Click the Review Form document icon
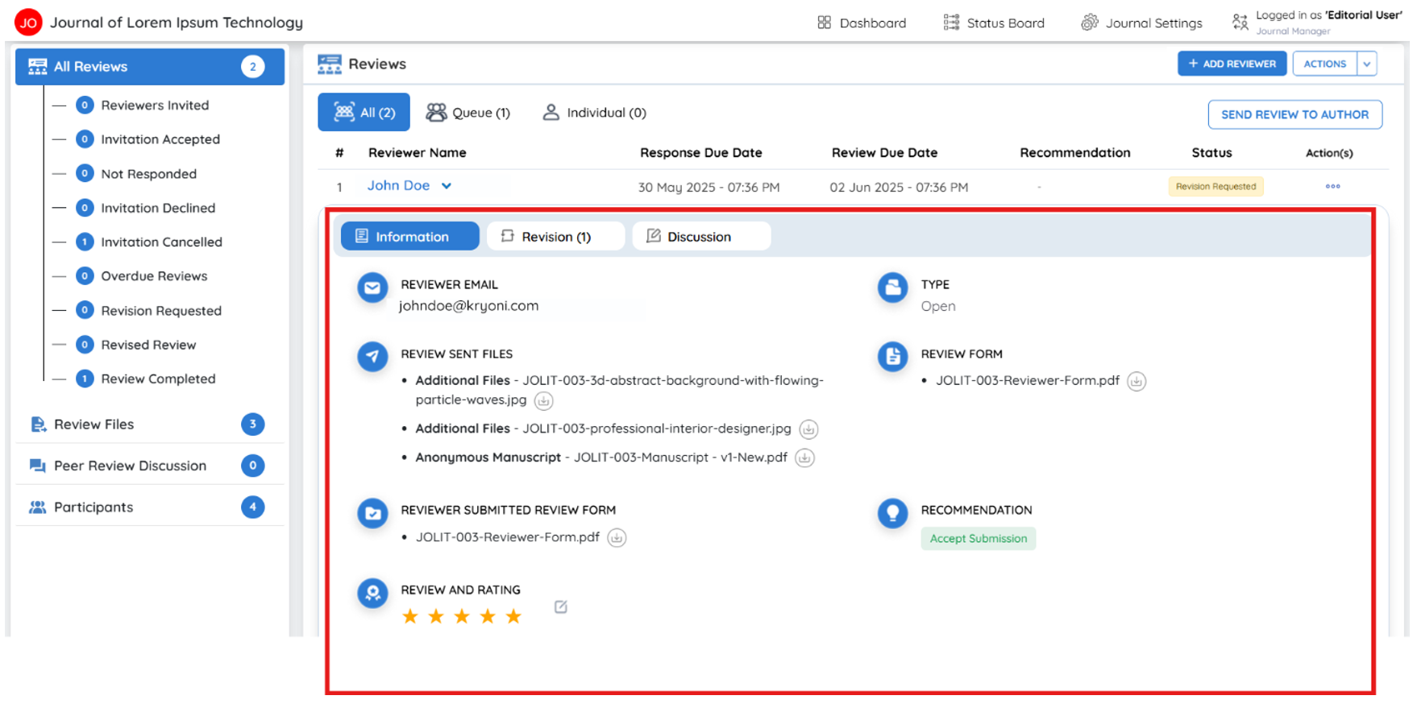Image resolution: width=1413 pixels, height=708 pixels. pyautogui.click(x=892, y=356)
